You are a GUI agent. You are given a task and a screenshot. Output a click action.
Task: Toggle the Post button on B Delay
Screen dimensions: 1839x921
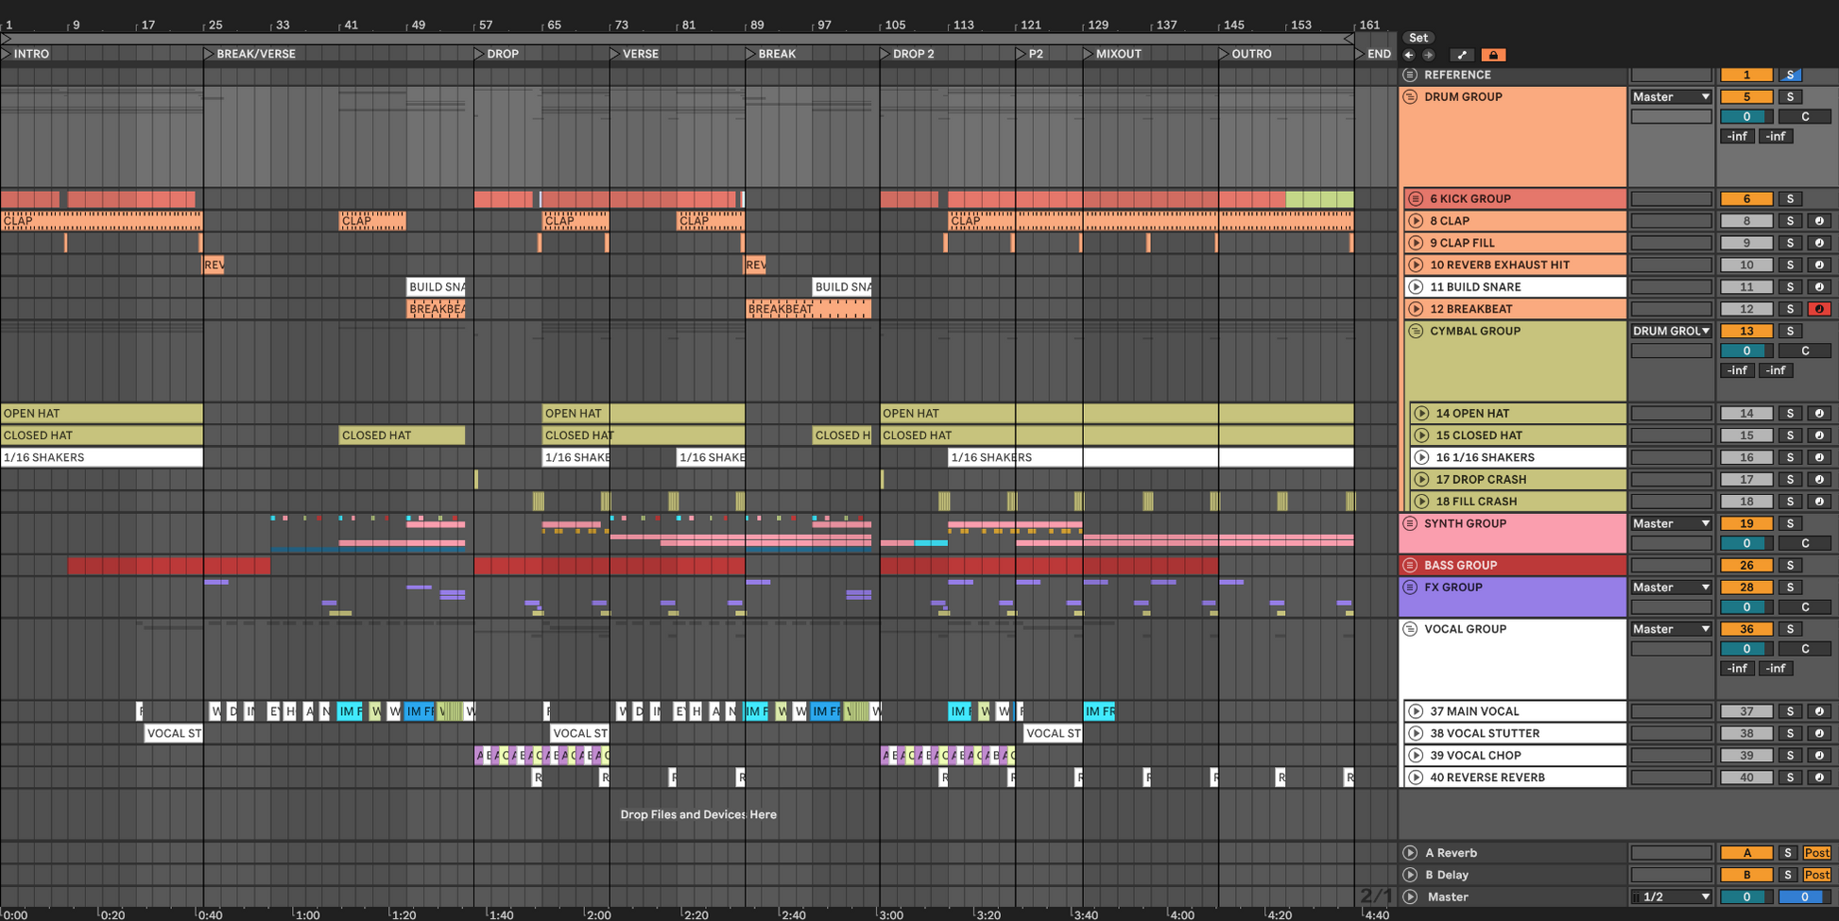click(1816, 875)
